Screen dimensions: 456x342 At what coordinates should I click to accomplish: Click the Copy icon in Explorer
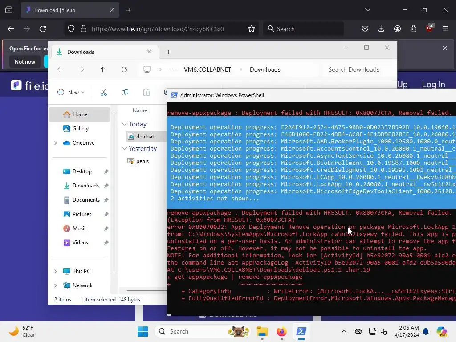(x=125, y=92)
